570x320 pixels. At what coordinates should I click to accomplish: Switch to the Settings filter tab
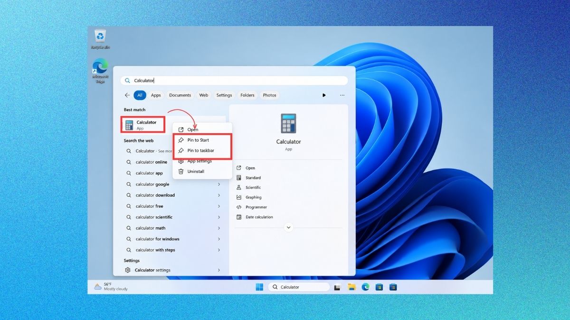(x=224, y=95)
